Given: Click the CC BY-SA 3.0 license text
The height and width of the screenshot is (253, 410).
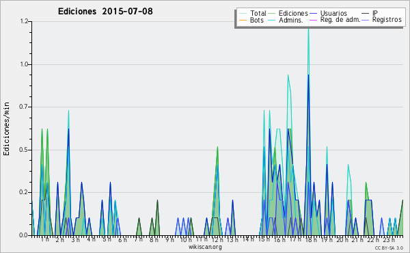Looking at the screenshot, I should click(389, 248).
